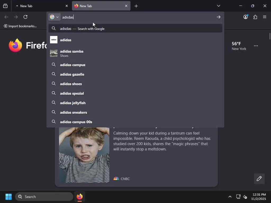Open the Windows Start menu
The width and height of the screenshot is (271, 203).
8,197
